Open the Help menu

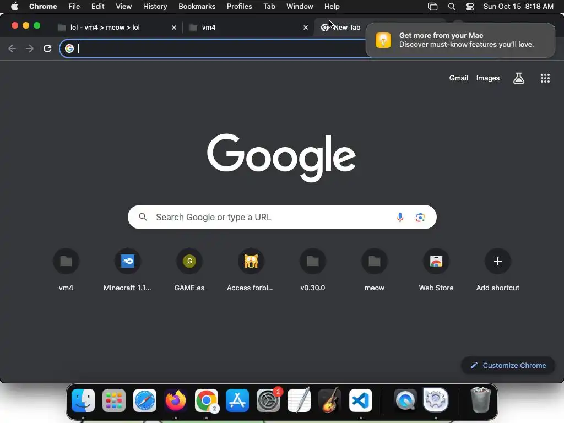[332, 7]
